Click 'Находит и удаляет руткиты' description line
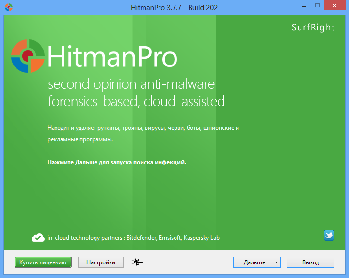This screenshot has height=278, width=349. [143, 128]
